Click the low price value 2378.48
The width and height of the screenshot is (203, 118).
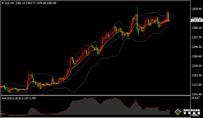tap(41, 3)
